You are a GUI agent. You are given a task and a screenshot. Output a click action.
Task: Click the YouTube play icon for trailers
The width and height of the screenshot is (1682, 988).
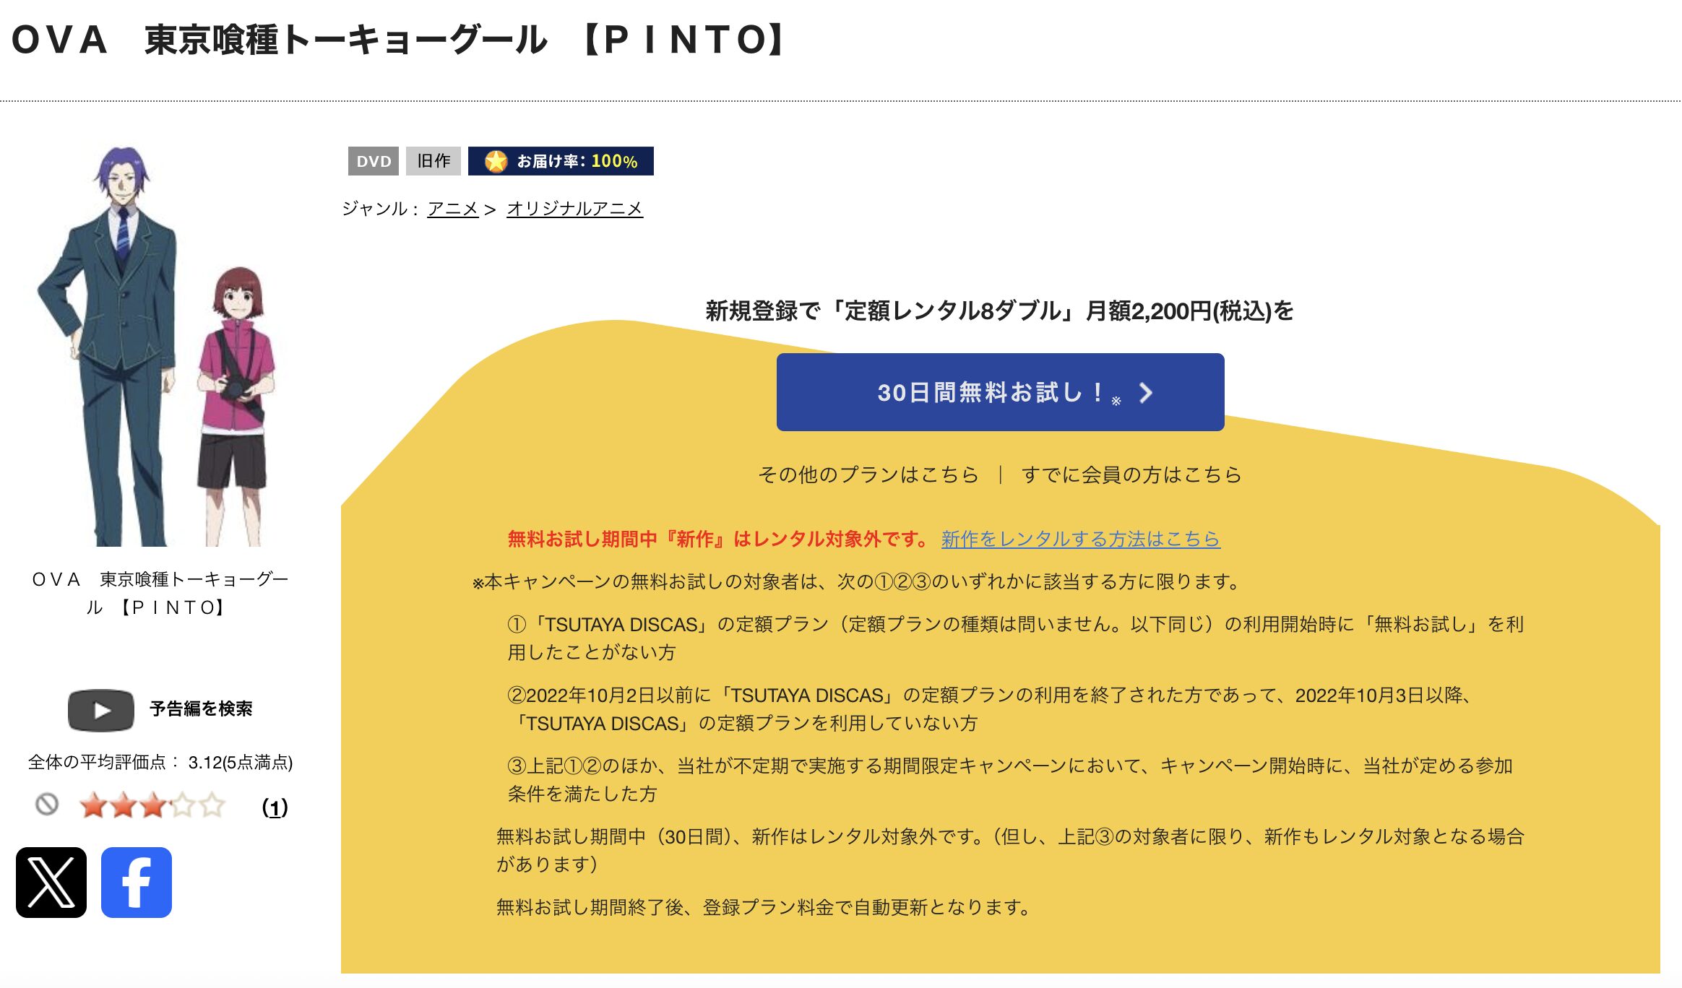(x=101, y=710)
